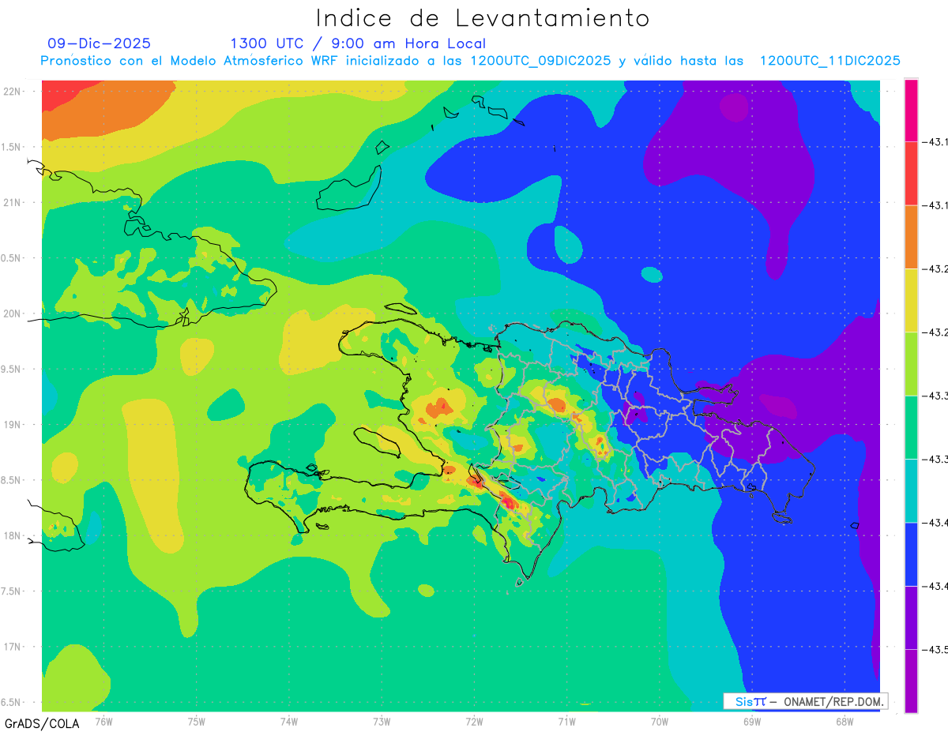
Task: Click the 73W longitude label
Action: pos(382,721)
